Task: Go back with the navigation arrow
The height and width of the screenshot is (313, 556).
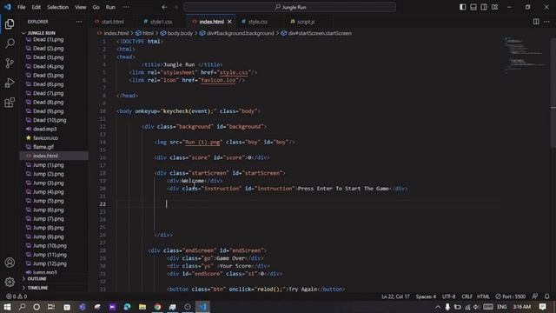Action: 164,7
